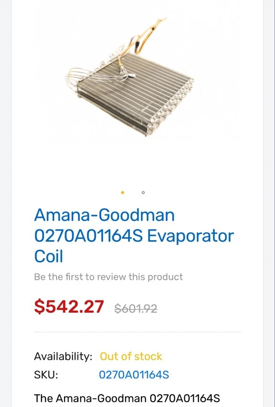Click "Amana-Goodman" in the blue product title
The image size is (275, 407).
coord(104,215)
